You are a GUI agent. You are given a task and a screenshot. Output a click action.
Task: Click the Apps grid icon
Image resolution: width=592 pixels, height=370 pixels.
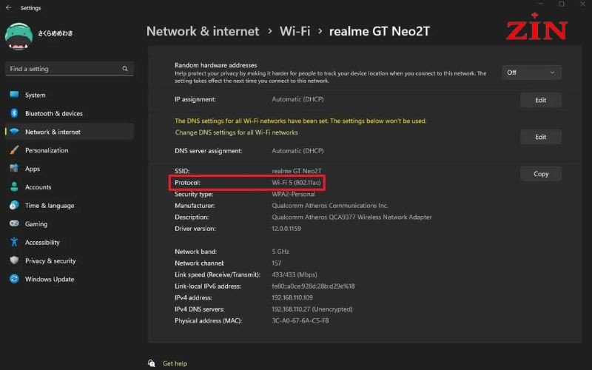(x=13, y=169)
